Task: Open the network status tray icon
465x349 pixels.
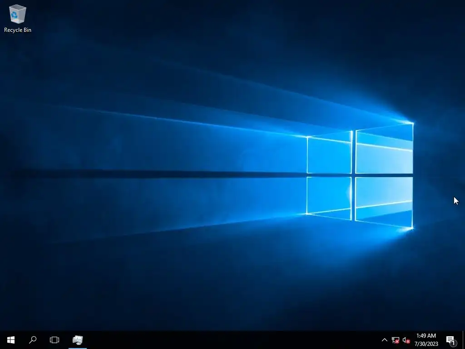Action: click(x=396, y=340)
